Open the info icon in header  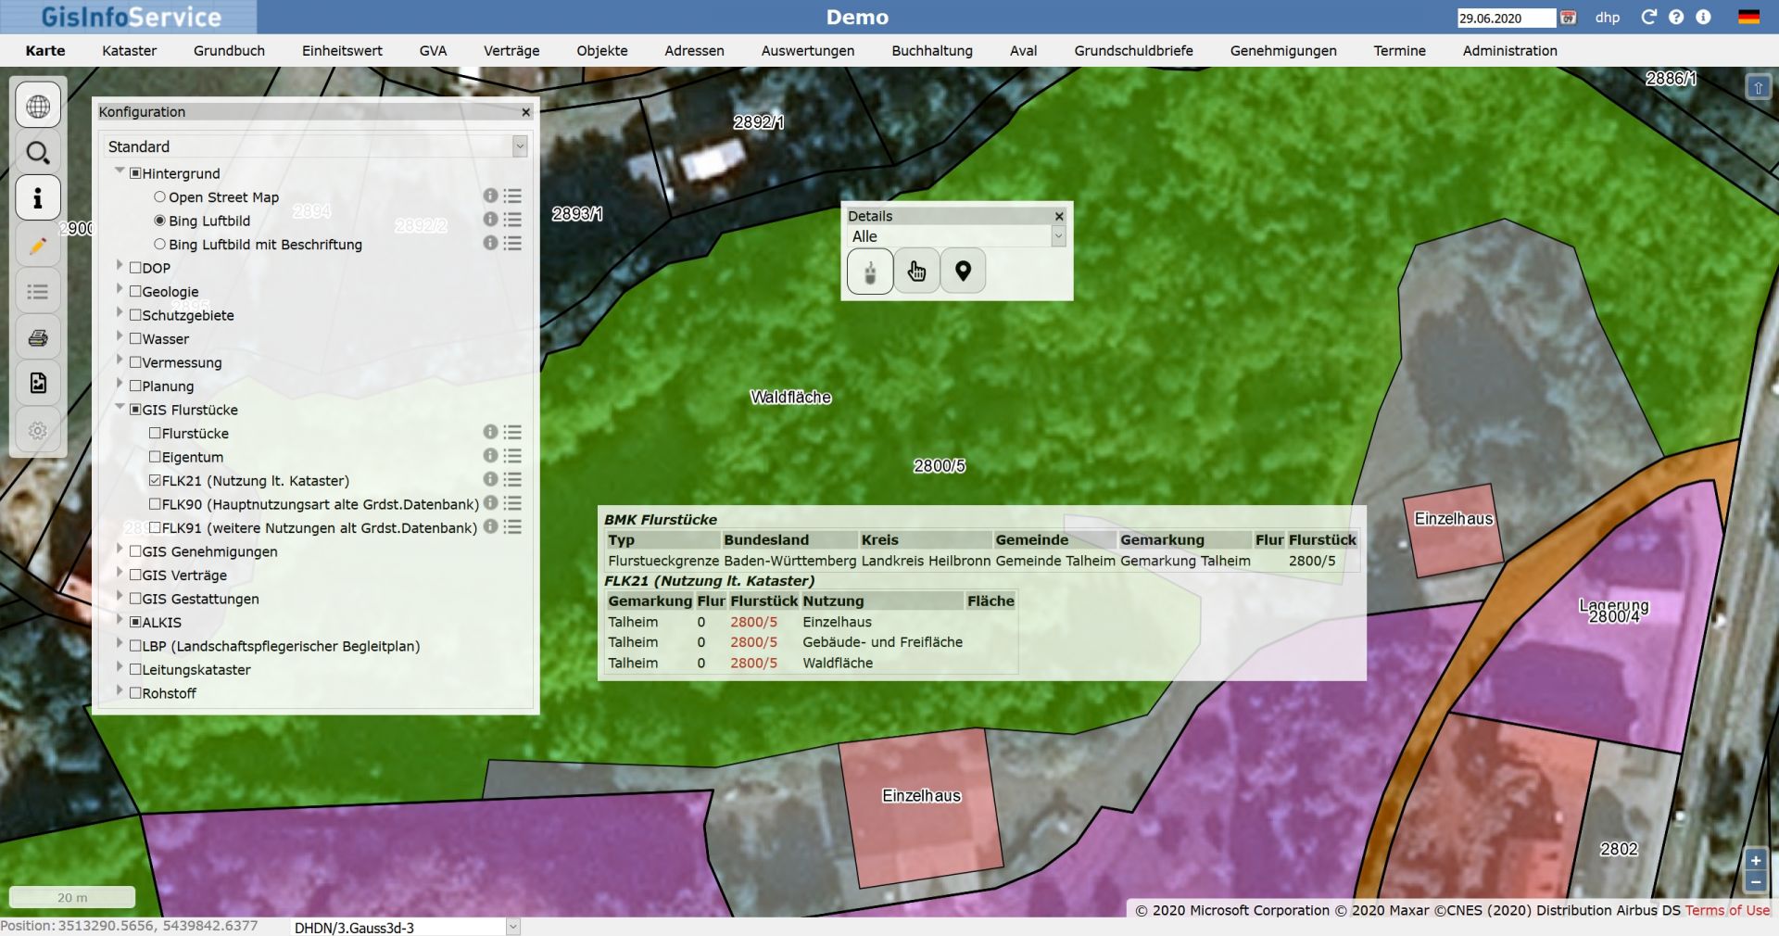[1703, 17]
